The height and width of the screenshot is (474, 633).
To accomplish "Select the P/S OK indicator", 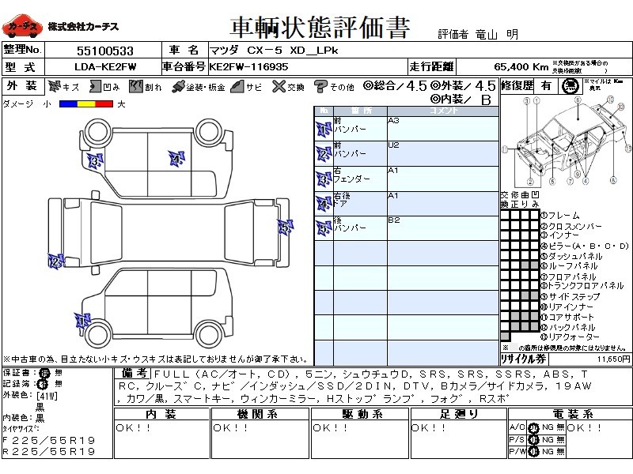I will tap(533, 440).
